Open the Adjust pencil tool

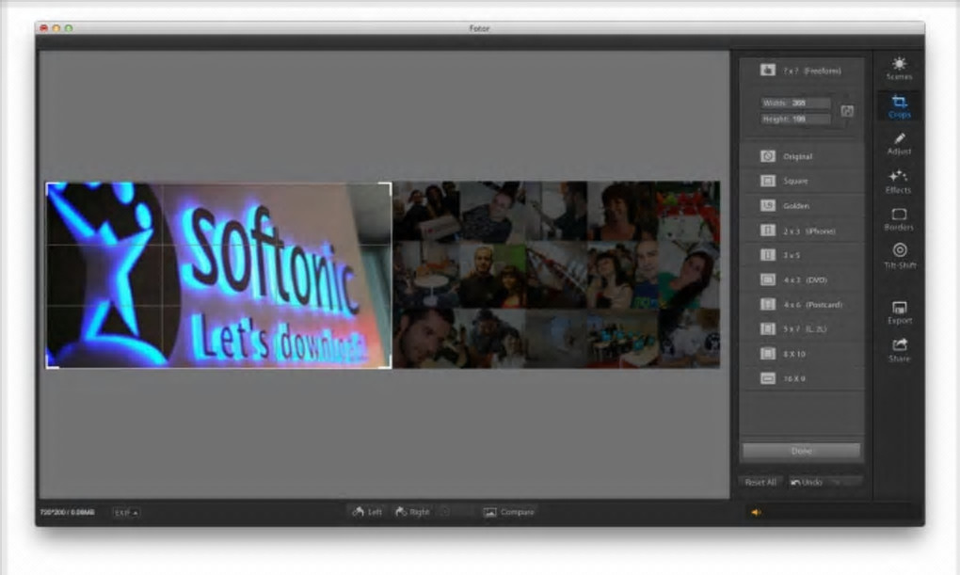899,144
